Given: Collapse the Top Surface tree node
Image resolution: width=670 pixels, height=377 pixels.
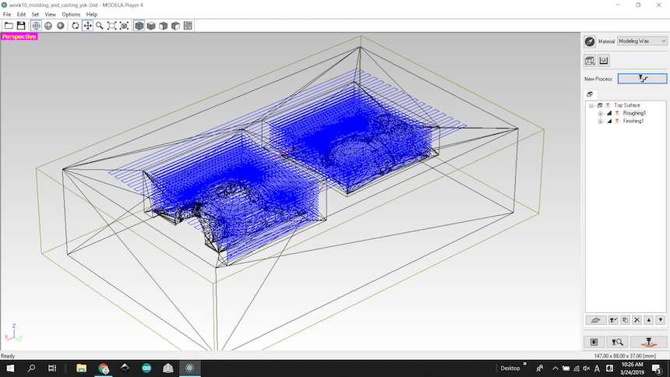Looking at the screenshot, I should [591, 105].
